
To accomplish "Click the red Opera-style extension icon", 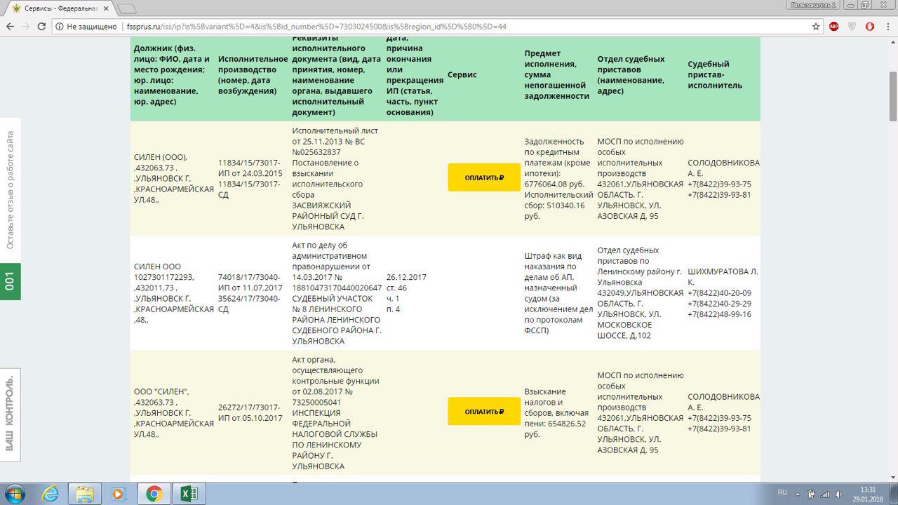I will pos(869,27).
